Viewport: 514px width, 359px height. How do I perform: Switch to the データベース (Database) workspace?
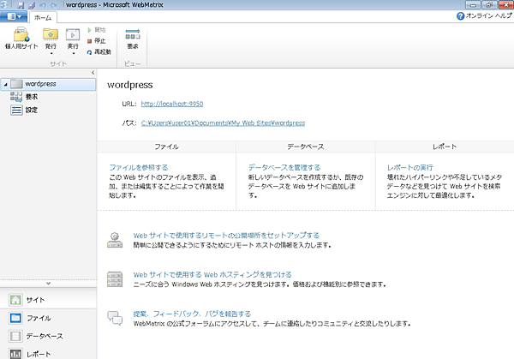pyautogui.click(x=44, y=336)
